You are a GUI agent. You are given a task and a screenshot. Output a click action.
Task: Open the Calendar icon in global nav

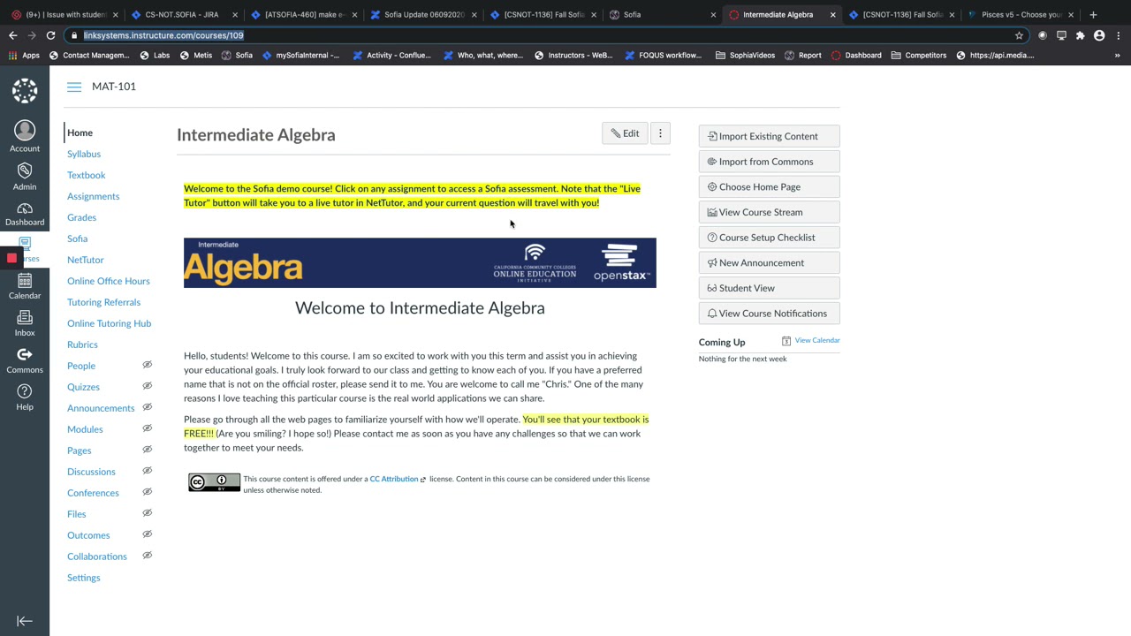(x=25, y=281)
